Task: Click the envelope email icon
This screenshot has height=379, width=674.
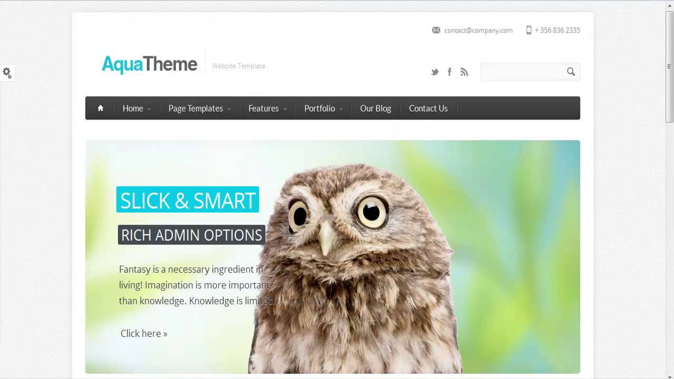Action: pyautogui.click(x=436, y=30)
